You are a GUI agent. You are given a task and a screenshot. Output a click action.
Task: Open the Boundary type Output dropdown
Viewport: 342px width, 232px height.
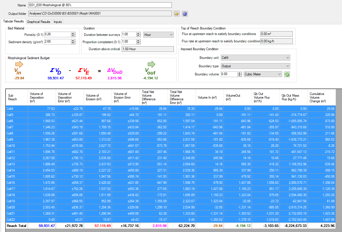tap(256, 66)
